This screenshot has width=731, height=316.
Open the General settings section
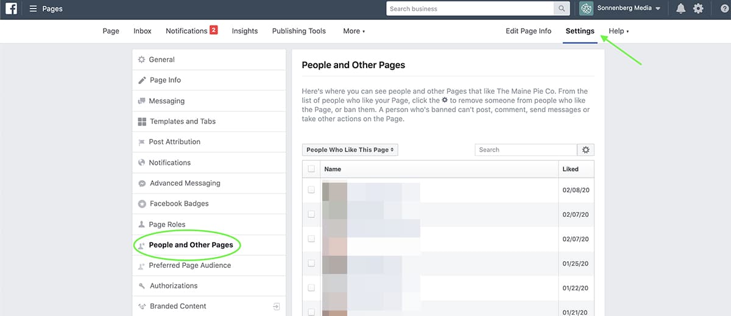209,60
